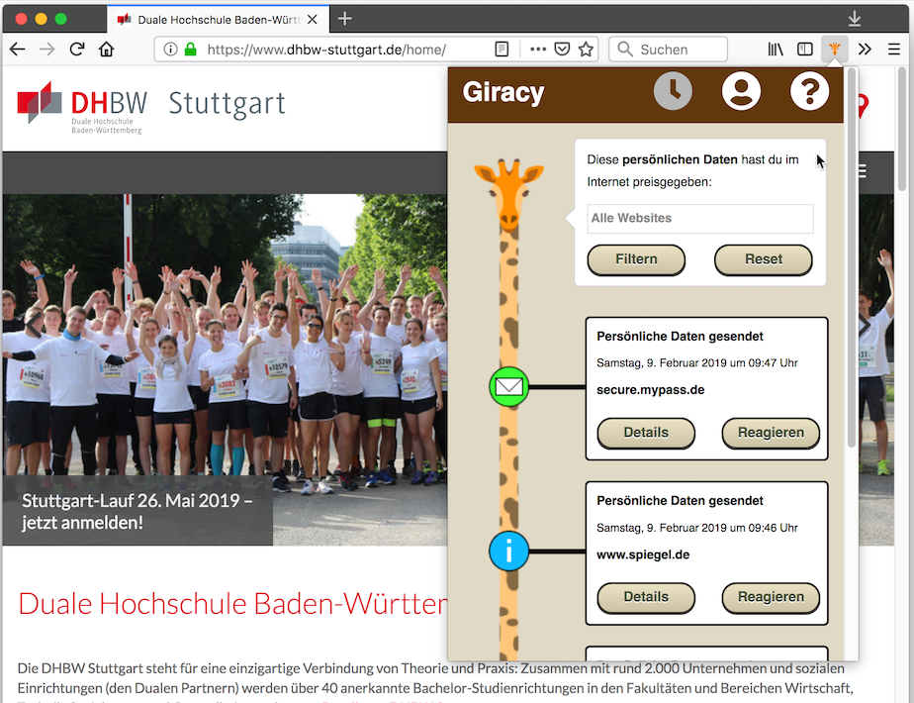Open page actions three-dot menu
Screen dimensions: 914x703
538,49
